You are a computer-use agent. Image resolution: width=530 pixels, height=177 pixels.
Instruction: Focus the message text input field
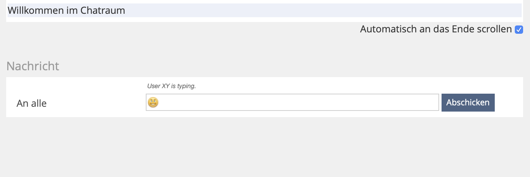(x=297, y=103)
